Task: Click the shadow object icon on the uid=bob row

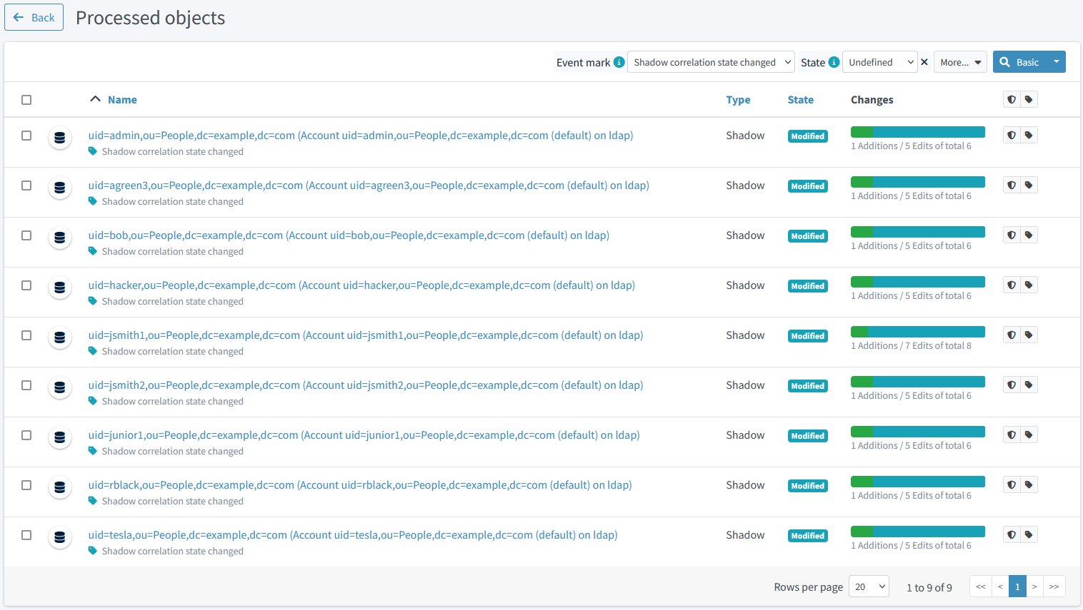Action: pyautogui.click(x=60, y=236)
